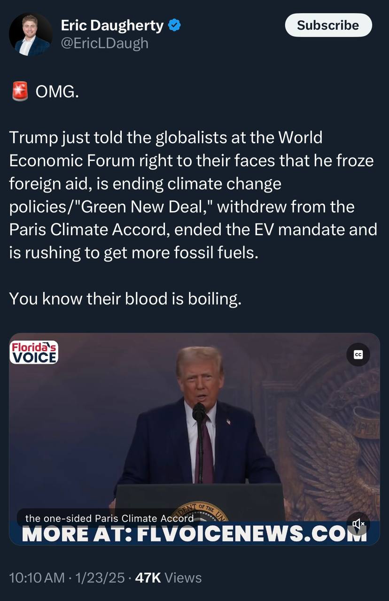Click the Florida's Voice logo watermark
The image size is (389, 601).
pyautogui.click(x=34, y=352)
